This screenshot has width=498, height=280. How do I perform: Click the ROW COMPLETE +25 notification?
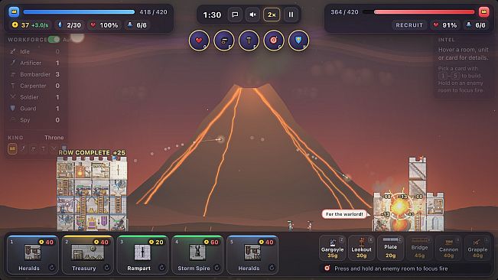pyautogui.click(x=92, y=153)
